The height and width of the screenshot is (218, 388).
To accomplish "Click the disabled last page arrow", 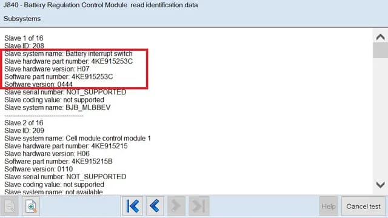I will (199, 206).
